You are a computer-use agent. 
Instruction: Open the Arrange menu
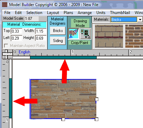pyautogui.click(x=85, y=13)
